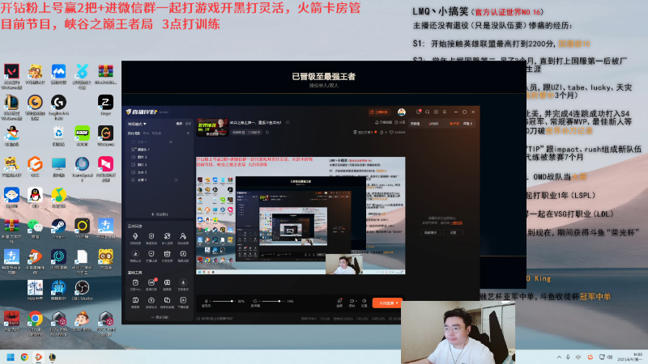The height and width of the screenshot is (364, 648).
Task: Open the WeGame desktop shortcut
Action: point(106,133)
